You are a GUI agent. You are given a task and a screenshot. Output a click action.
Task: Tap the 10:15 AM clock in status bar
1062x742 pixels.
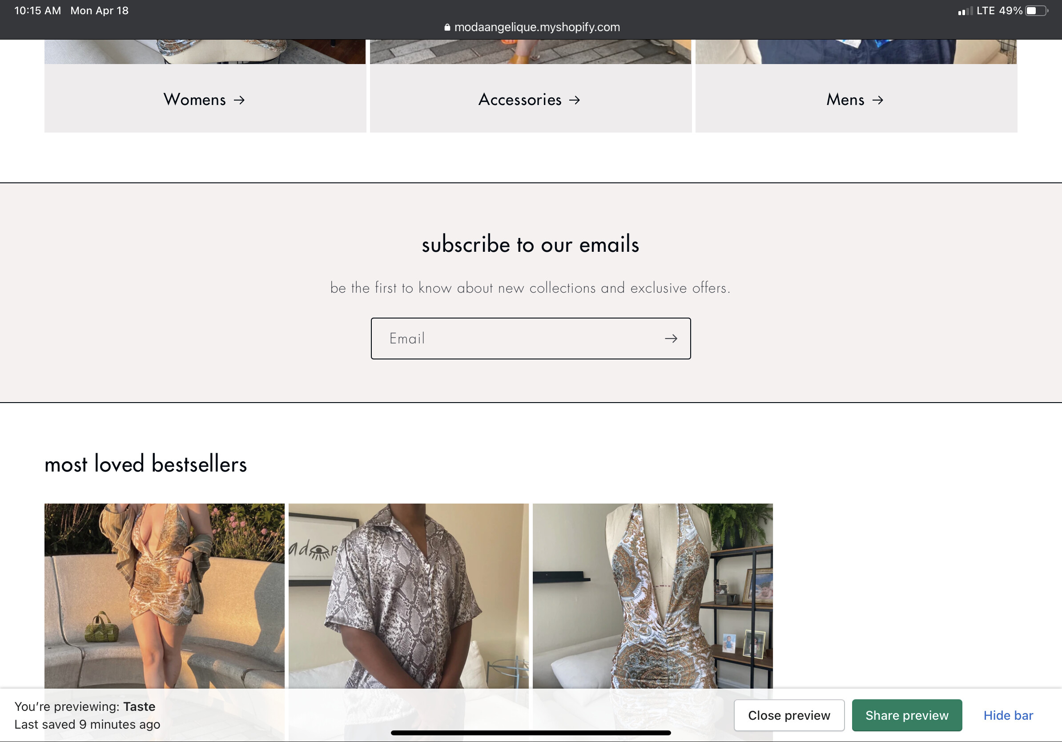(x=38, y=11)
